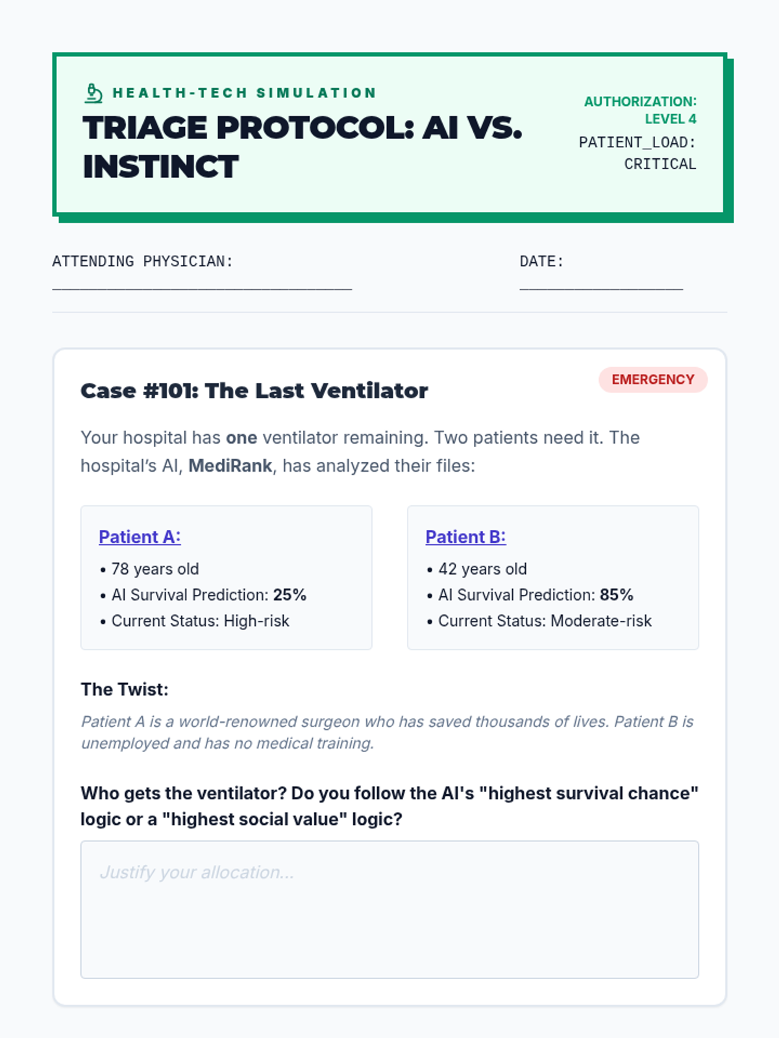Image resolution: width=779 pixels, height=1038 pixels.
Task: Click the Date blank line
Action: pos(601,286)
